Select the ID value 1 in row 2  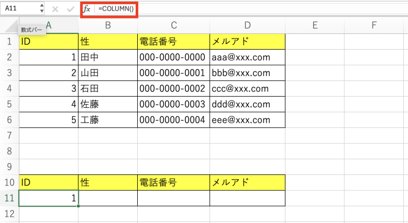tap(49, 57)
